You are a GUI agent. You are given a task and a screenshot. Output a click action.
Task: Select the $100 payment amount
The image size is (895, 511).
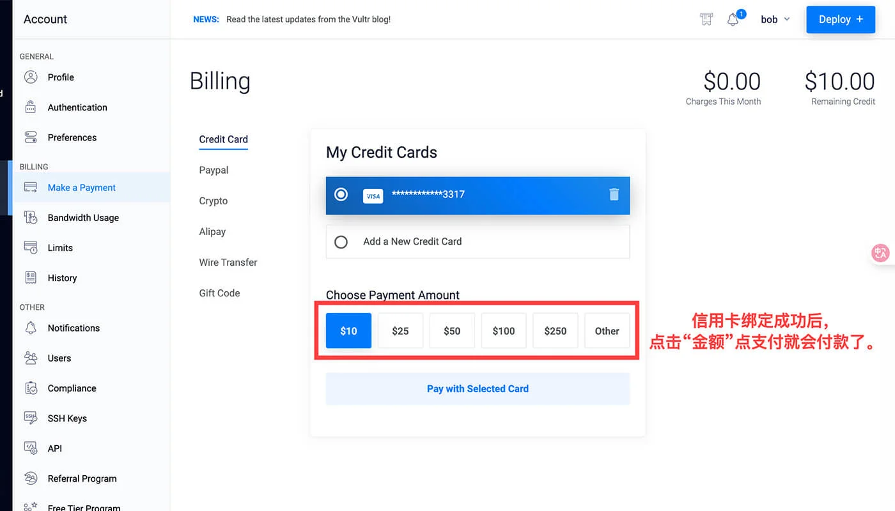[503, 331]
